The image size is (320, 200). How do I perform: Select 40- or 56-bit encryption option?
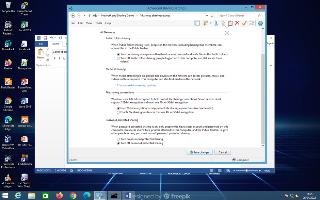click(x=118, y=112)
